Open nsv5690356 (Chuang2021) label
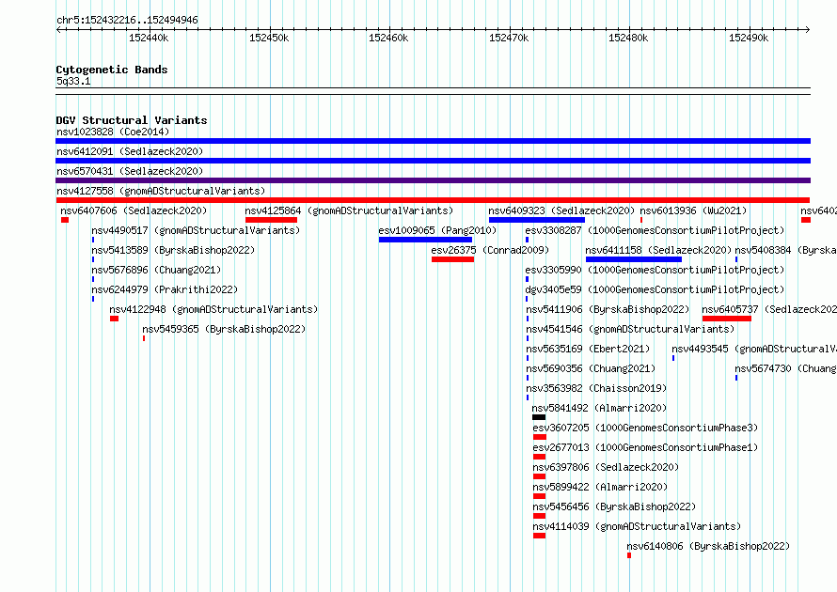Screen dimensions: 837x592 (591, 368)
